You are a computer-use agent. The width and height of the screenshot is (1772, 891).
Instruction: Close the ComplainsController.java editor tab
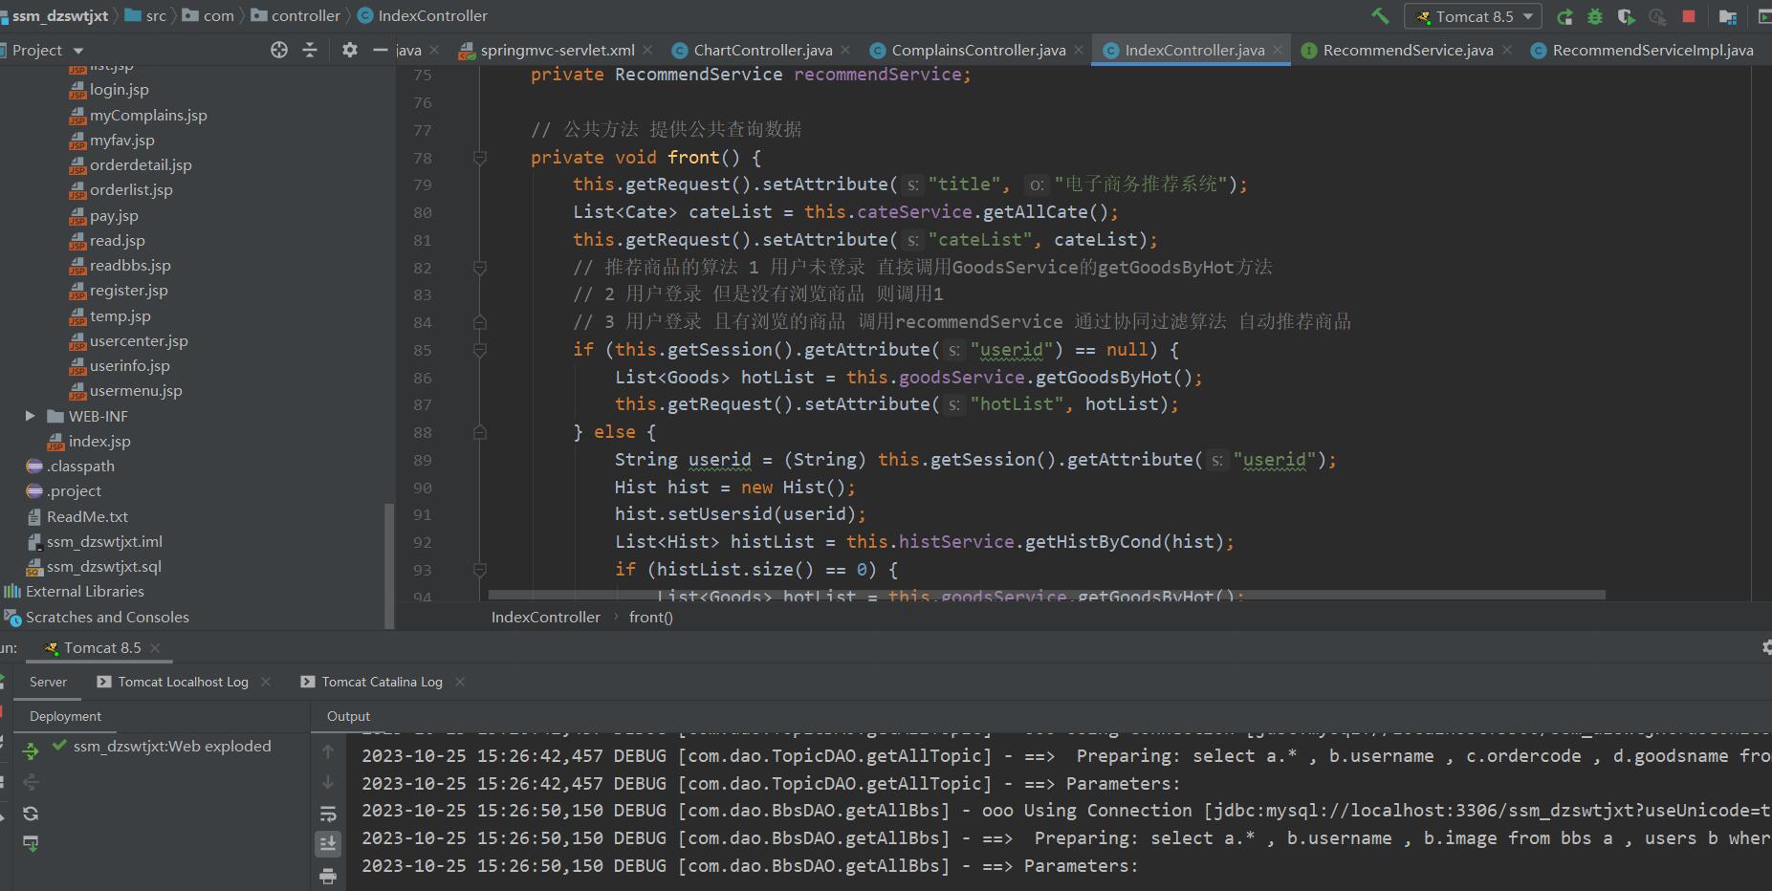[1079, 50]
